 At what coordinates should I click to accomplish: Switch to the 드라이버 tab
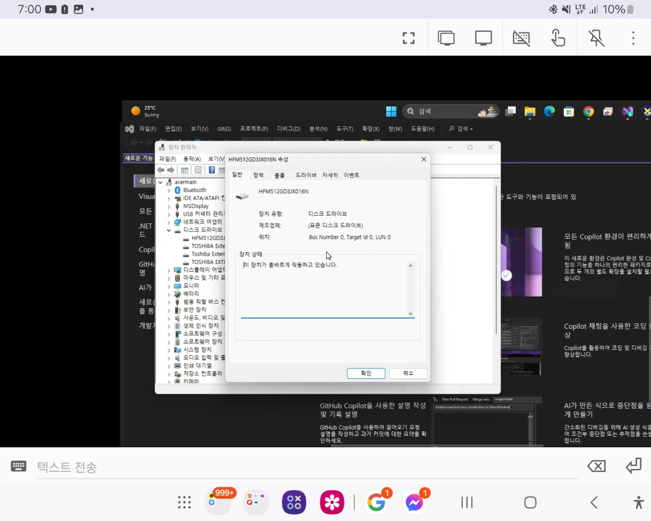[x=305, y=175]
